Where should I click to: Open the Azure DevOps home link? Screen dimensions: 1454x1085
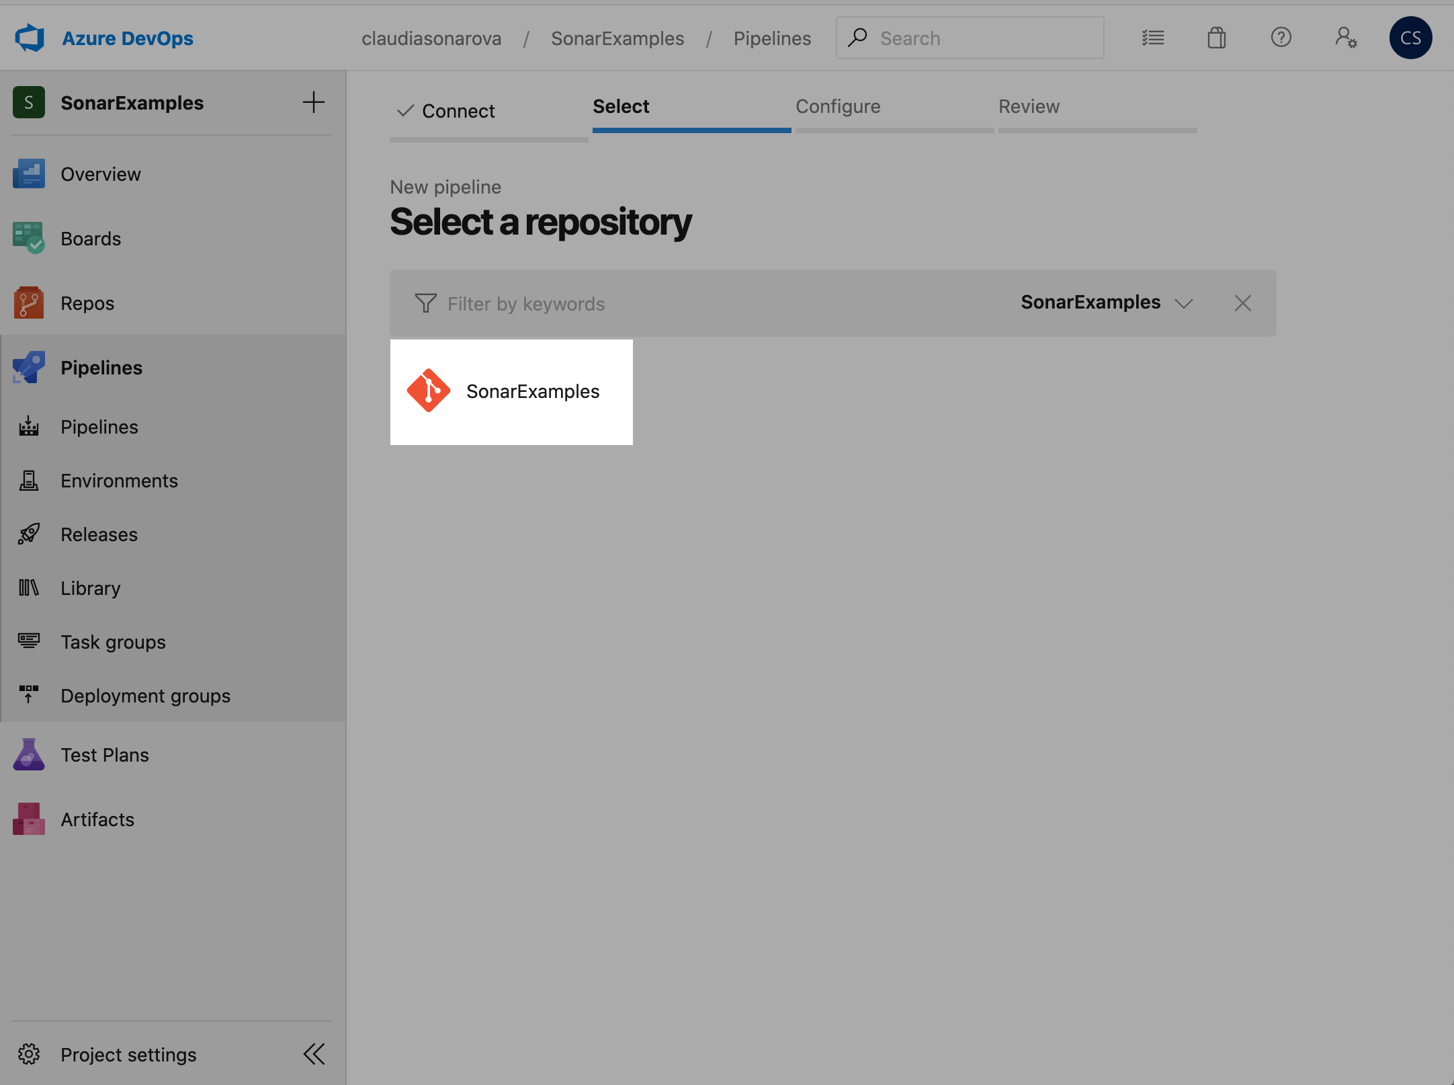127,38
